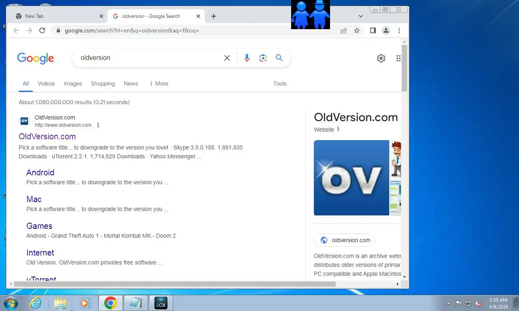Launch Internet Explorer from taskbar
The image size is (519, 311).
click(36, 303)
